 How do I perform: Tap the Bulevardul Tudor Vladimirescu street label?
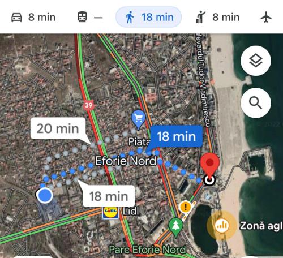(x=203, y=81)
